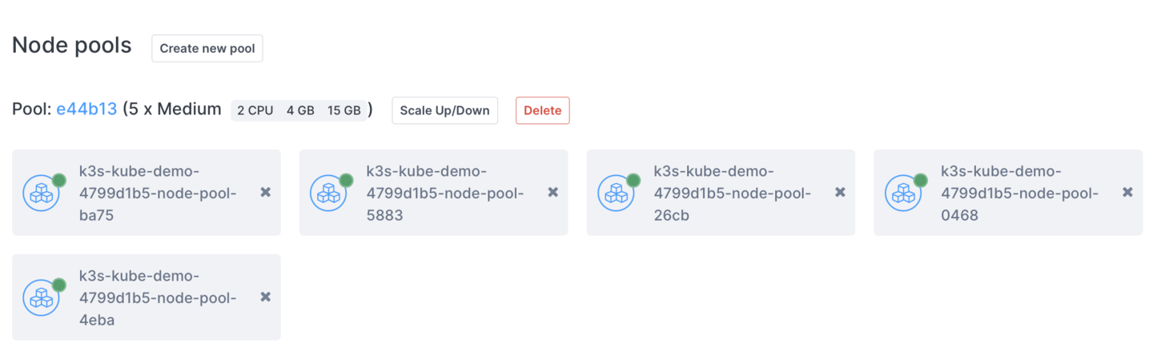Click the 4 GB memory badge
This screenshot has height=363, width=1153.
point(300,110)
